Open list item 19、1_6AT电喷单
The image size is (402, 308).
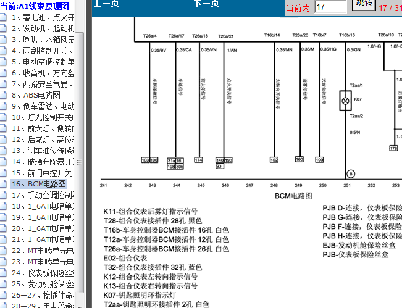[x=43, y=217]
